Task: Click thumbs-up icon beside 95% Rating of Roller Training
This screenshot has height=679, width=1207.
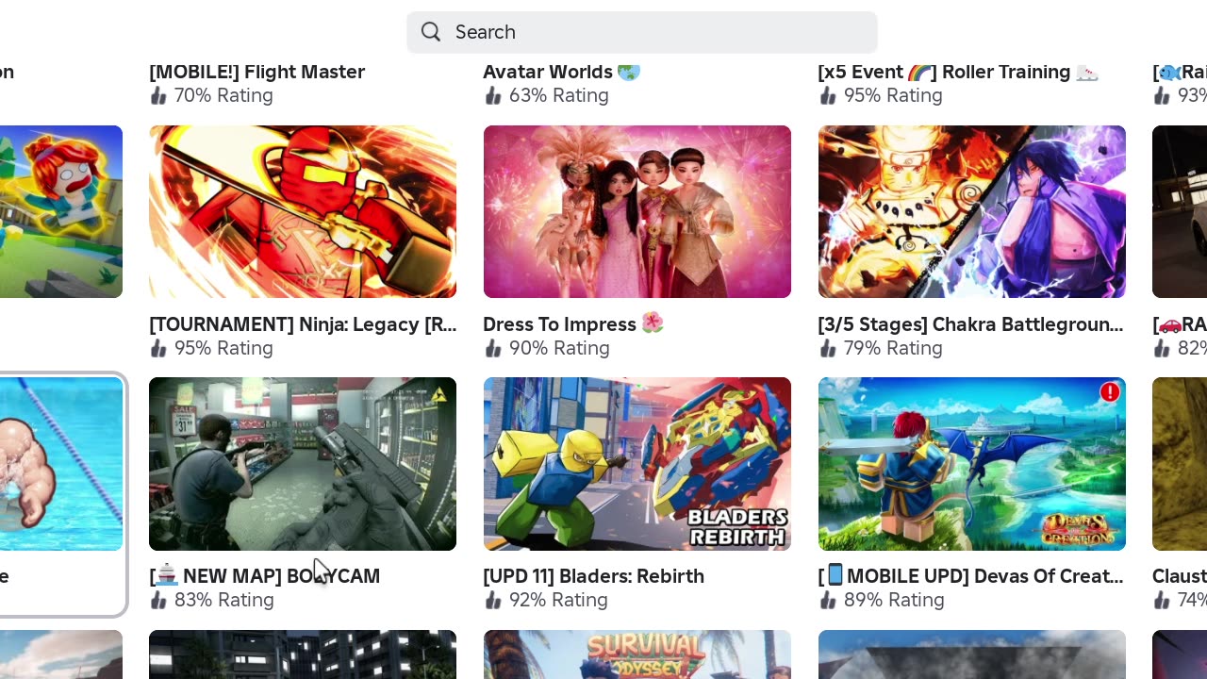Action: pos(827,95)
